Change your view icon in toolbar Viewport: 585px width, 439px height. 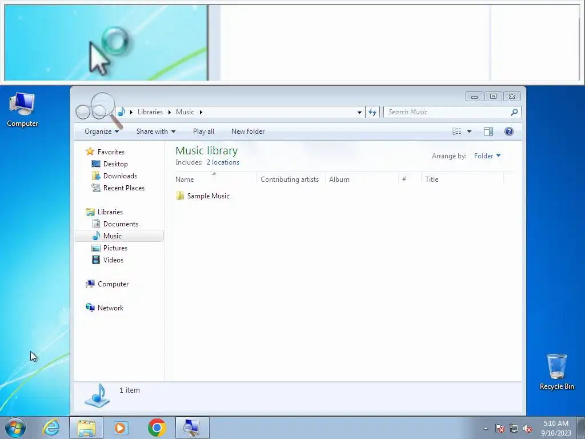tap(456, 131)
